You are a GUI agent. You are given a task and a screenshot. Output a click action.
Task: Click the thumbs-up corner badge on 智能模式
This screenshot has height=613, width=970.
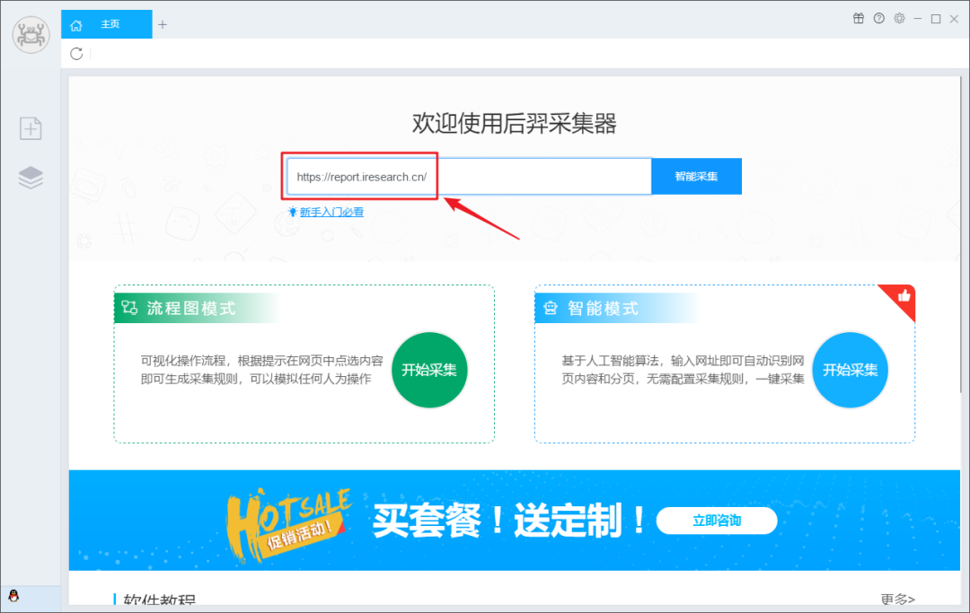pyautogui.click(x=903, y=297)
